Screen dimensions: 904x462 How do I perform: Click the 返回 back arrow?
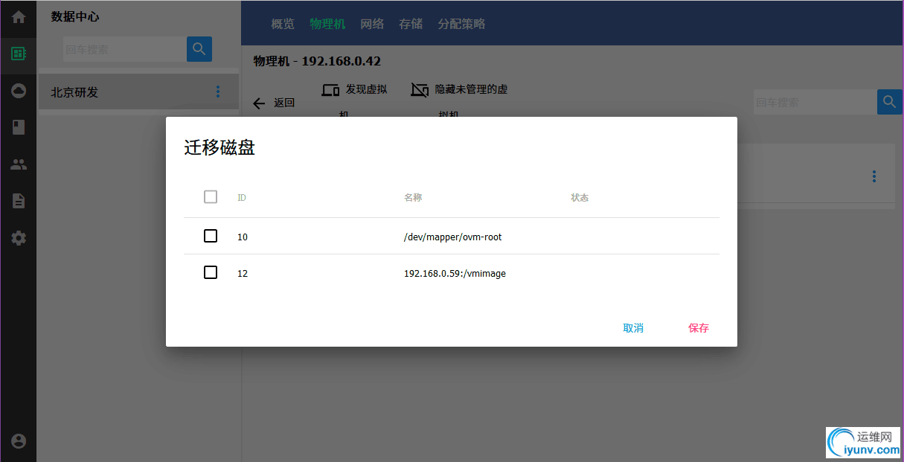click(x=259, y=103)
